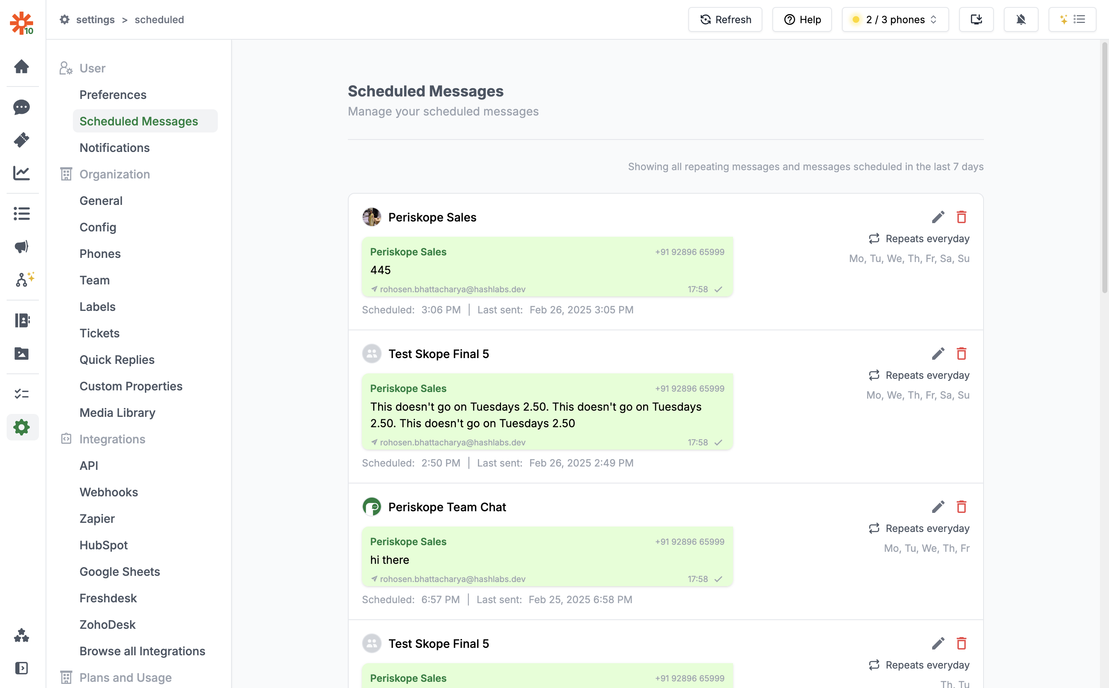Image resolution: width=1109 pixels, height=688 pixels.
Task: Click the settings breadcrumb link
Action: point(95,19)
